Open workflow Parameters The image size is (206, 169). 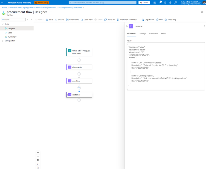pyautogui.click(x=73, y=20)
